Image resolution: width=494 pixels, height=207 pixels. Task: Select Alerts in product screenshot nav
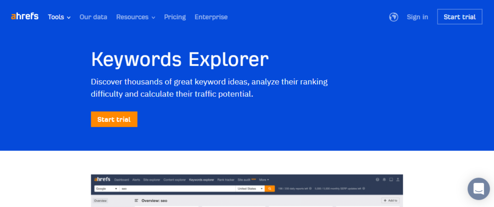(x=136, y=180)
